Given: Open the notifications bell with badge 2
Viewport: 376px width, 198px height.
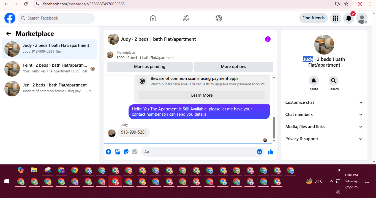Looking at the screenshot, I should click(x=348, y=18).
